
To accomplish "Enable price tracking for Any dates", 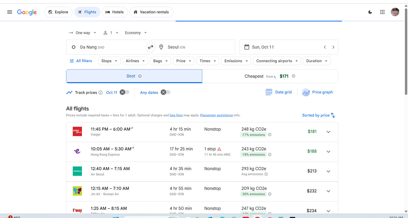I will coord(165,92).
